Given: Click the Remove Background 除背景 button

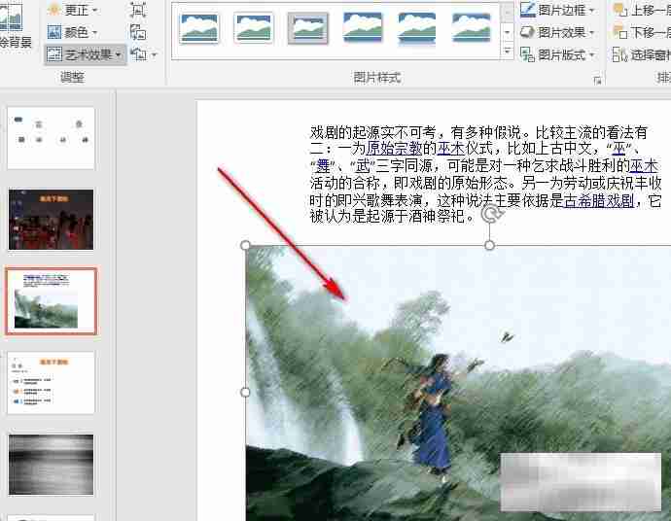Looking at the screenshot, I should (x=14, y=25).
